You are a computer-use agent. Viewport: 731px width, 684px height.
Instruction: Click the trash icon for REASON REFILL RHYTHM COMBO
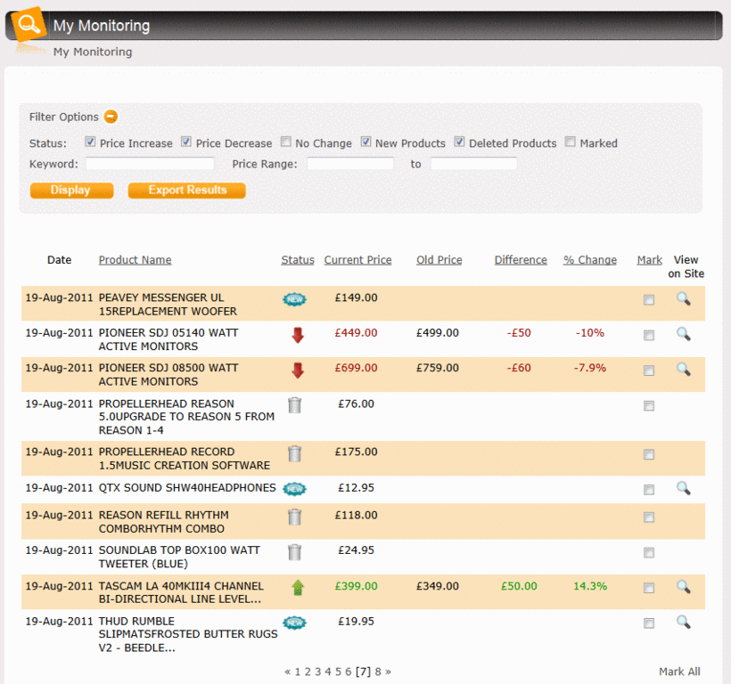coord(295,517)
